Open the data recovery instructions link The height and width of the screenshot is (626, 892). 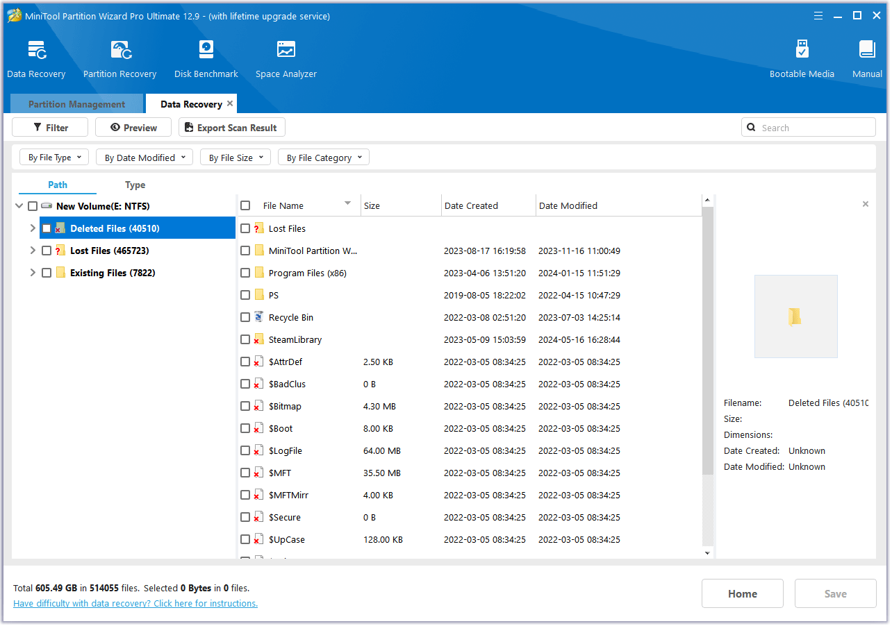click(135, 604)
